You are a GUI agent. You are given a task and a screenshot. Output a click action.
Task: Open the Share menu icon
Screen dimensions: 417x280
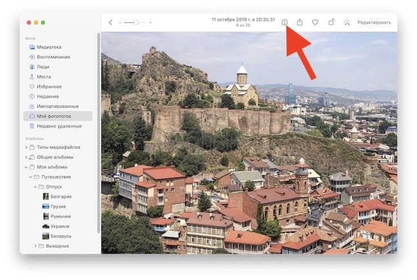coord(299,23)
